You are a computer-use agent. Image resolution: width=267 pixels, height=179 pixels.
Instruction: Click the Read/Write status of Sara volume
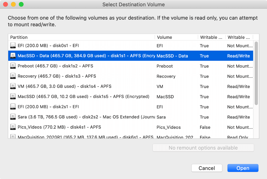tap(238, 117)
